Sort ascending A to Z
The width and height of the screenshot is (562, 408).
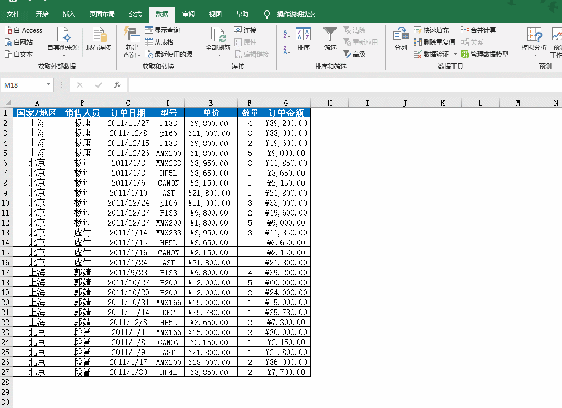point(287,34)
